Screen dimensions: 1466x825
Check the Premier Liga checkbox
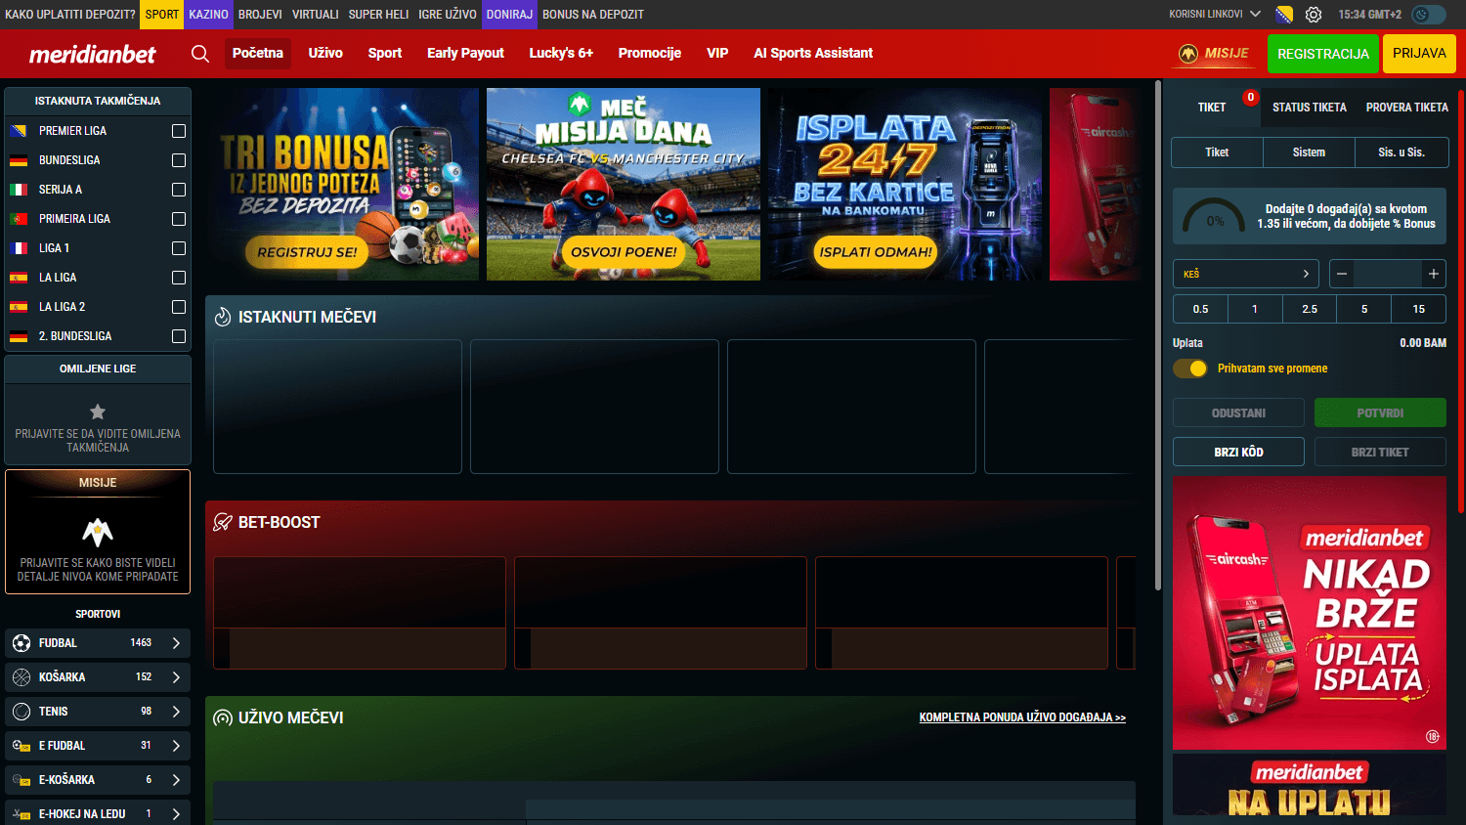179,131
